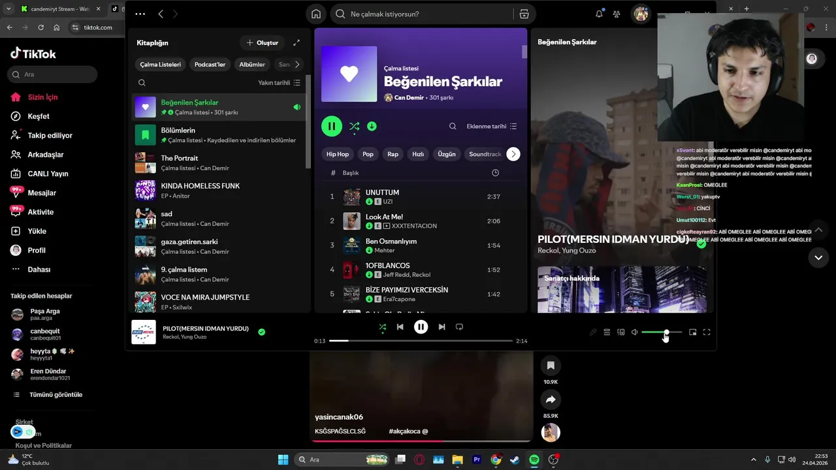Search inside Kitaplığın with the magnifier icon

pos(142,83)
